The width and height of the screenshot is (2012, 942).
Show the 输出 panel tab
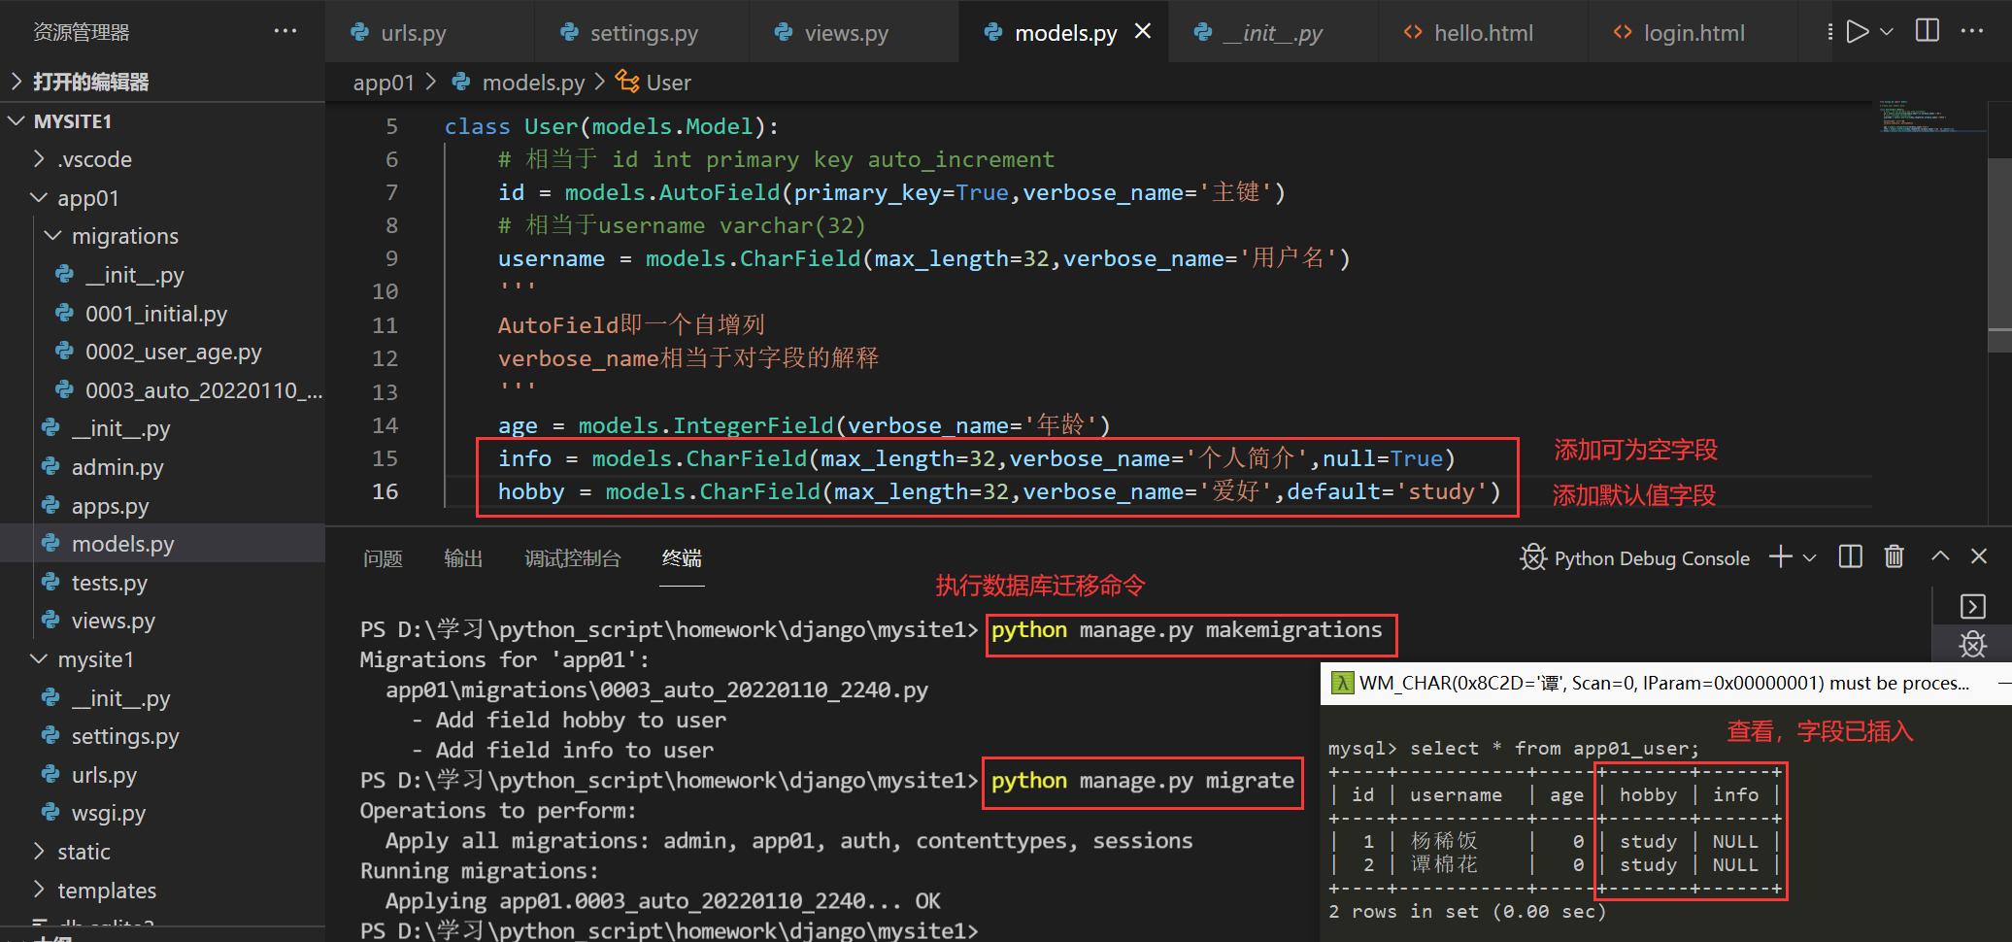point(463,558)
